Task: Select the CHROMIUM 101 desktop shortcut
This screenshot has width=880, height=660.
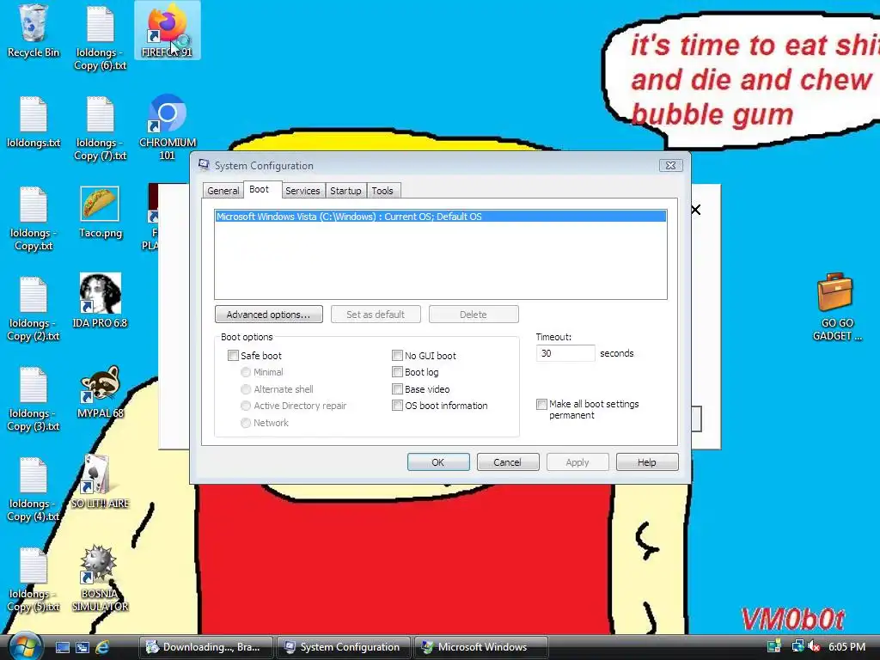Action: 168,128
